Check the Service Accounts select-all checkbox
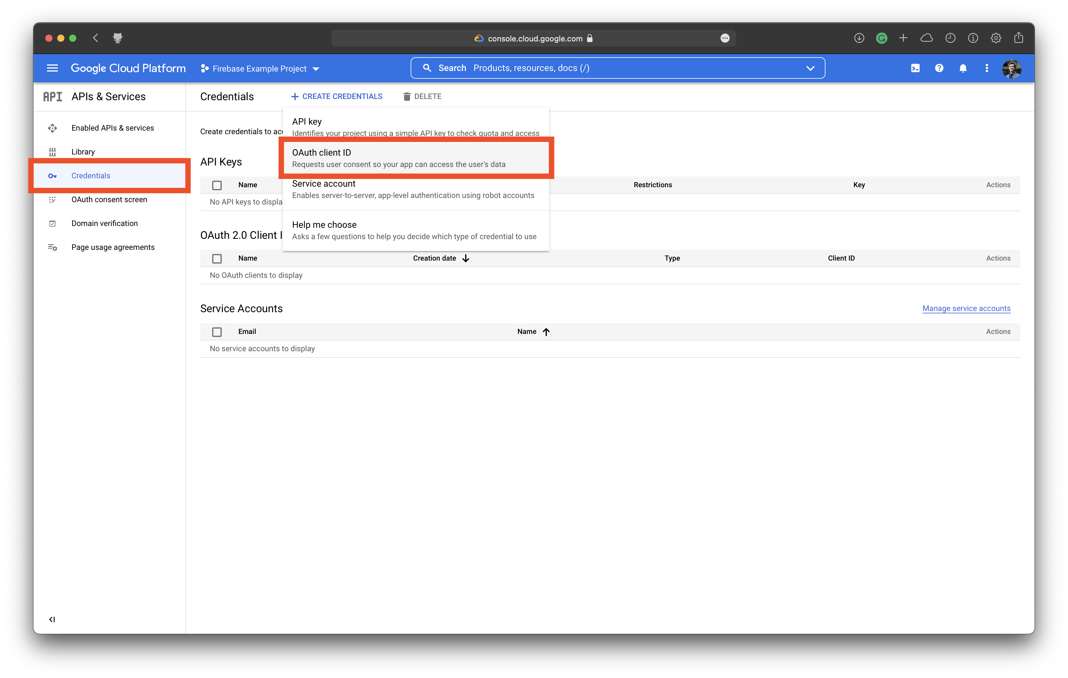Screen dimensions: 1068x678 pos(217,332)
